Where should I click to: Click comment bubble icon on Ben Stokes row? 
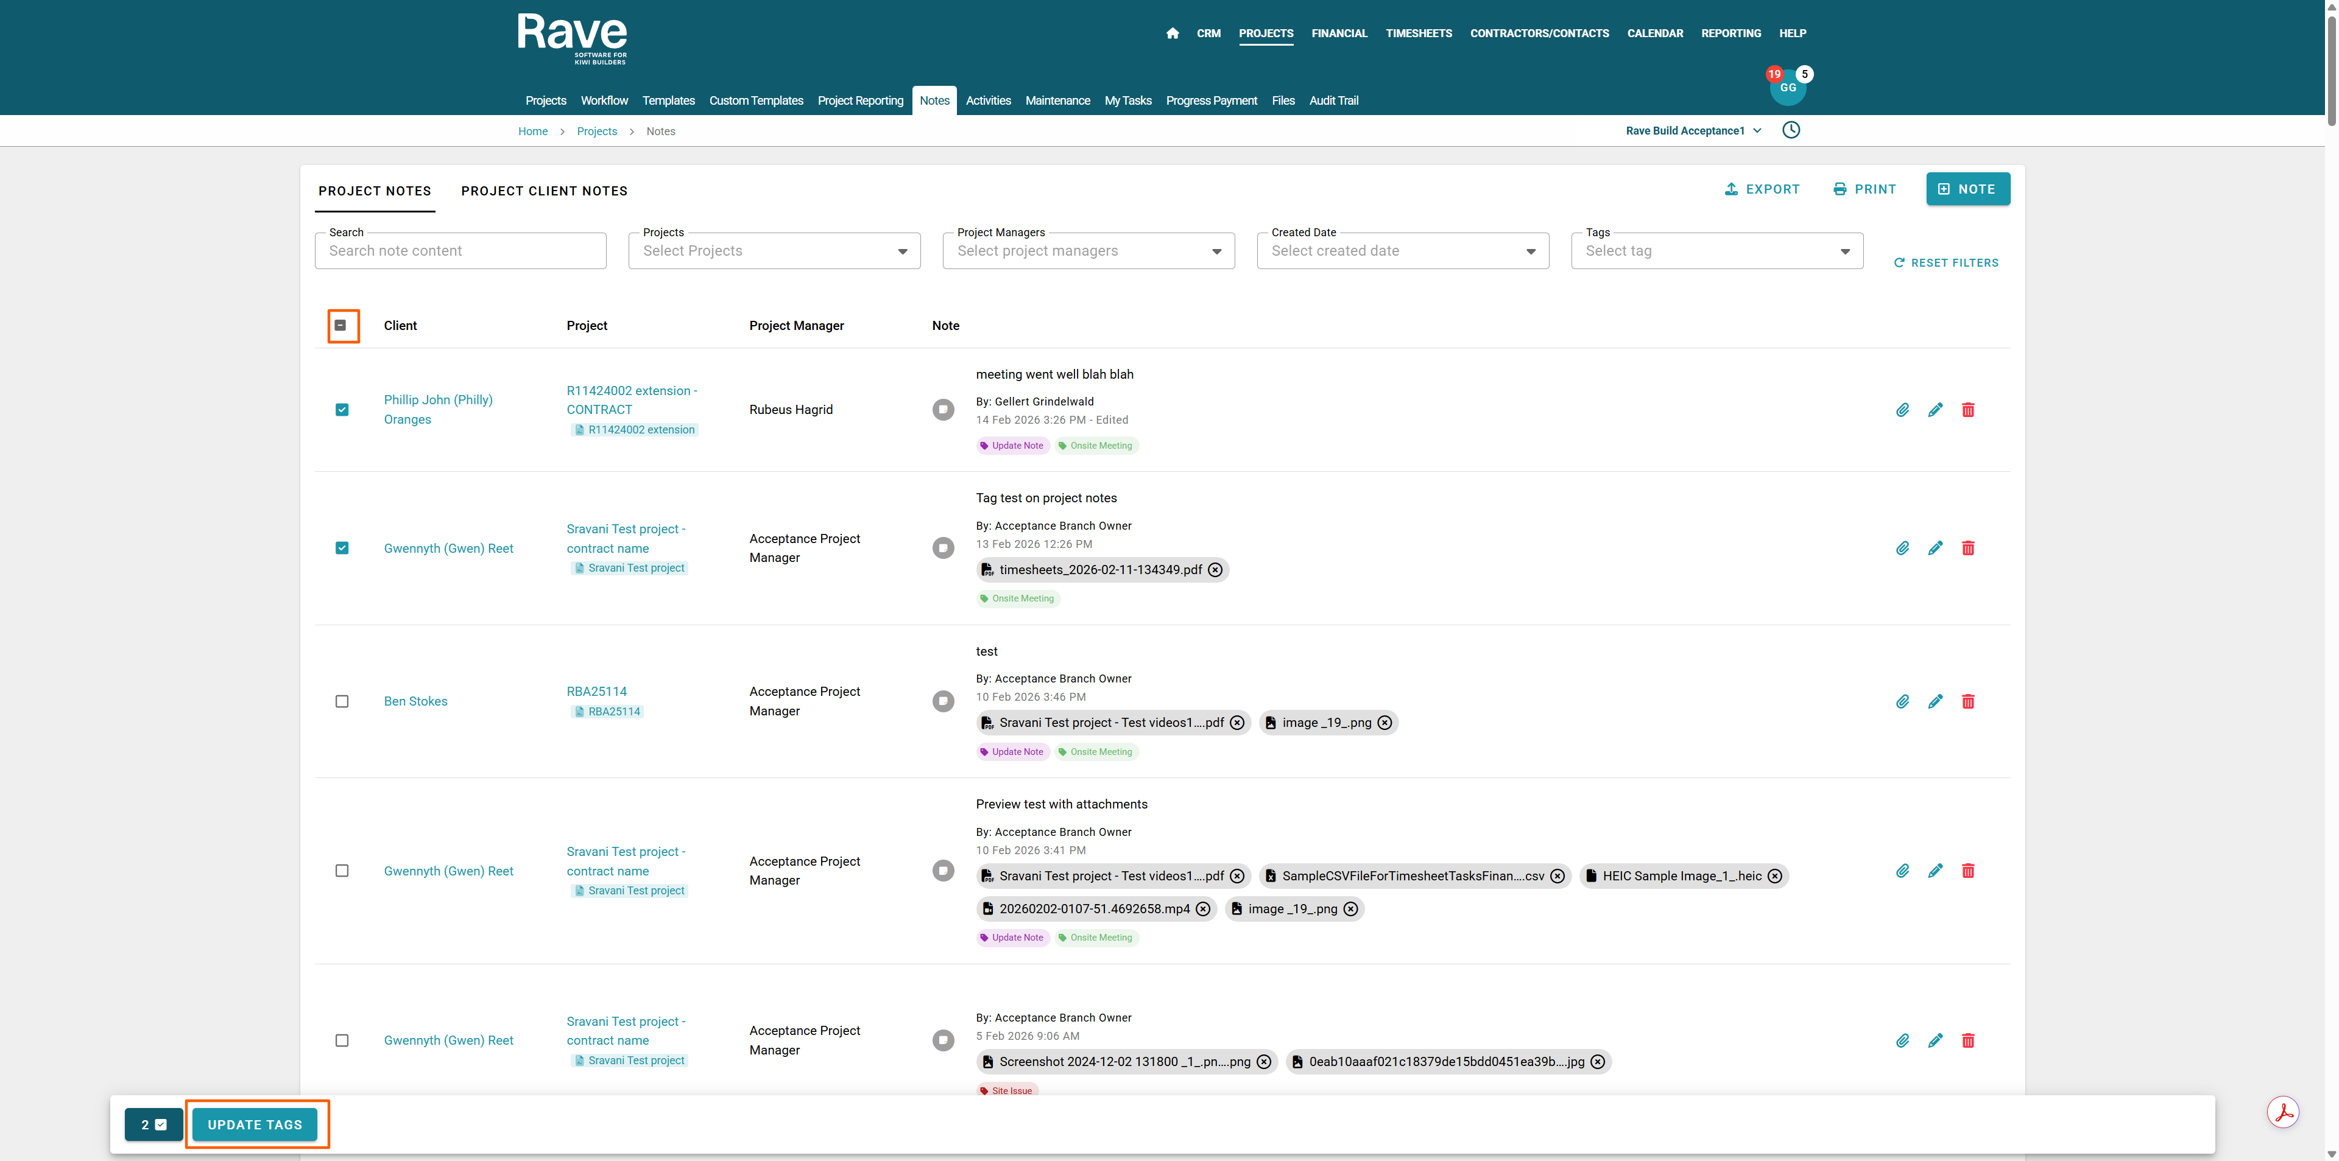coord(944,701)
